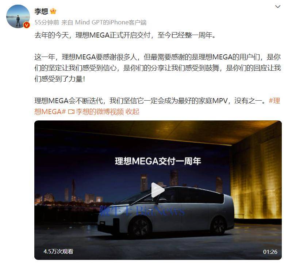Open the 李想的微博视频 link
284x264 pixels.
(x=100, y=112)
